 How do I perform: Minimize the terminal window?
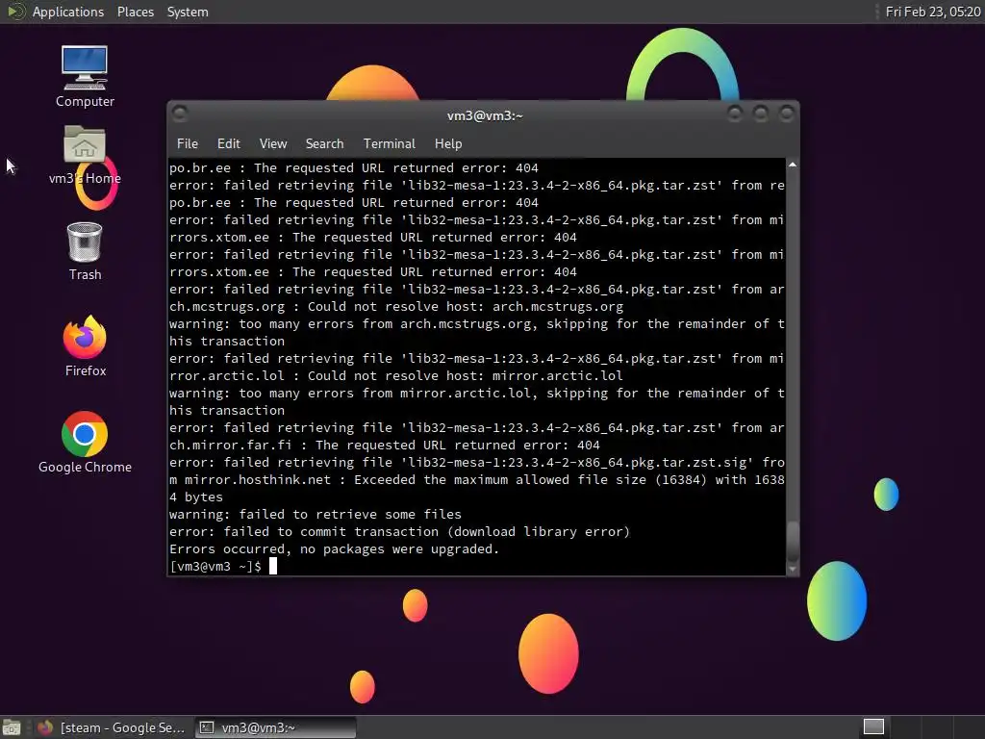point(734,114)
